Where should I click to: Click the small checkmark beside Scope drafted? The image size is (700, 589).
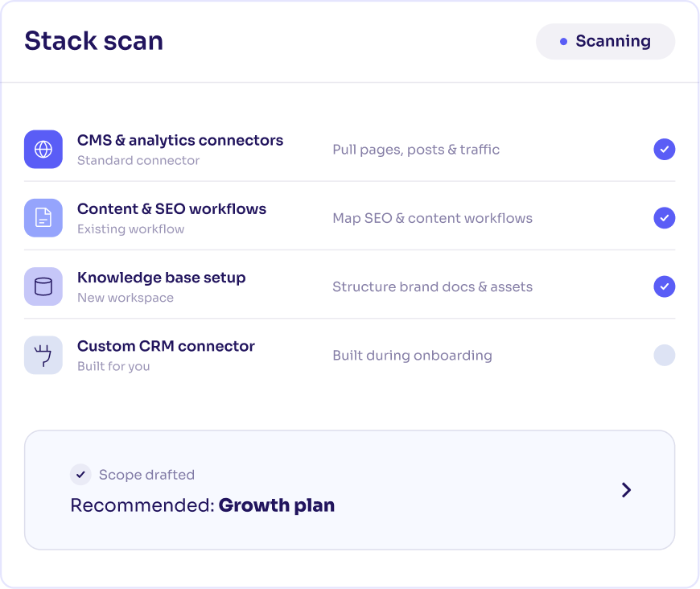pyautogui.click(x=80, y=474)
